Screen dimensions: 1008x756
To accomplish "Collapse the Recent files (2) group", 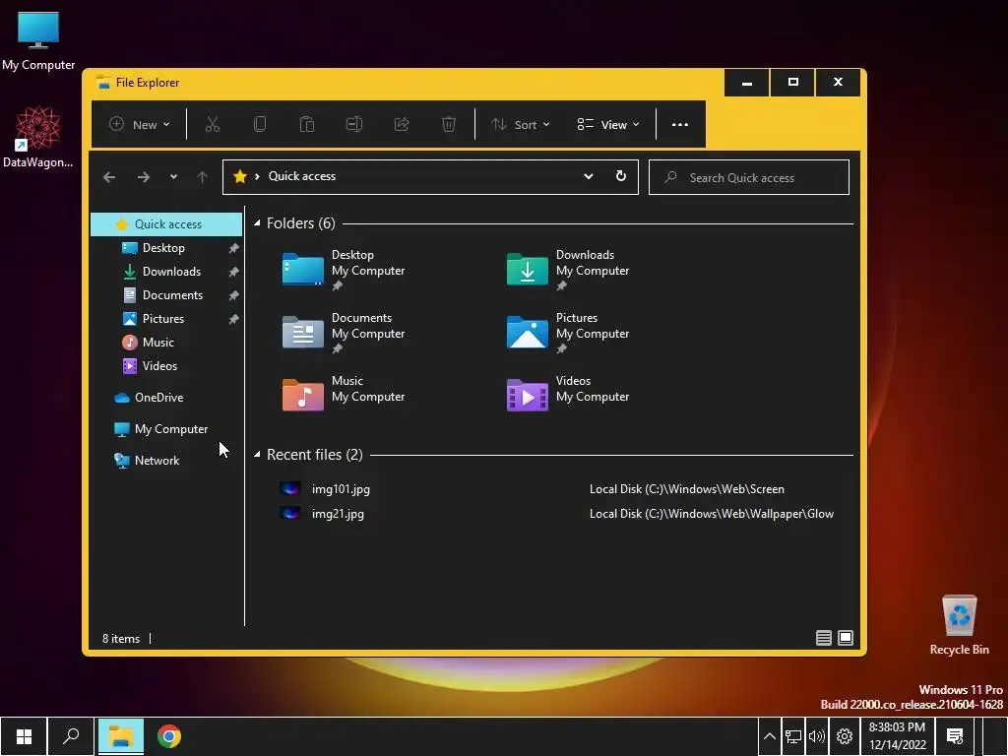I will click(x=257, y=455).
